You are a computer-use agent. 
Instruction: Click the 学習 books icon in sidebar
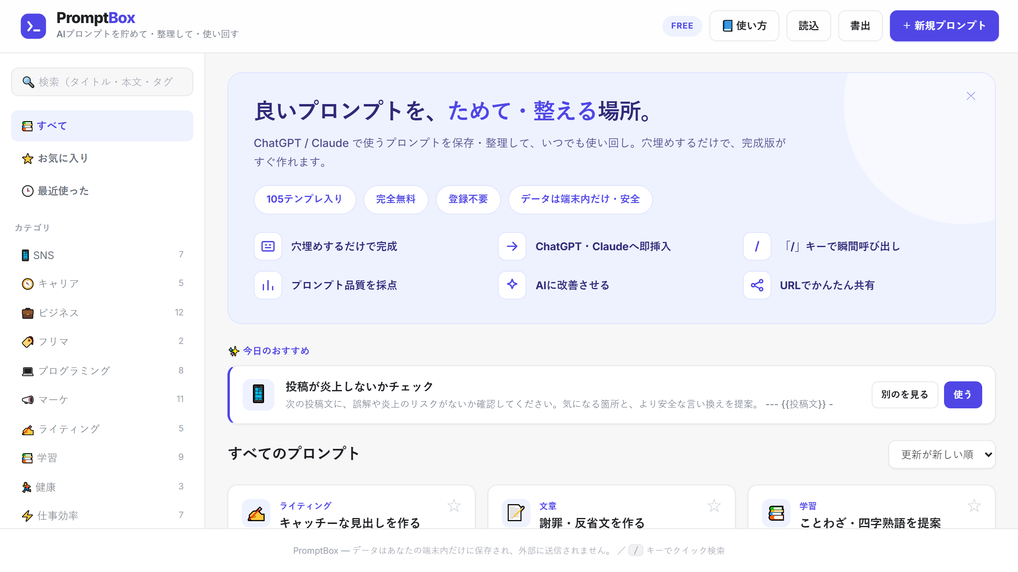coord(27,458)
